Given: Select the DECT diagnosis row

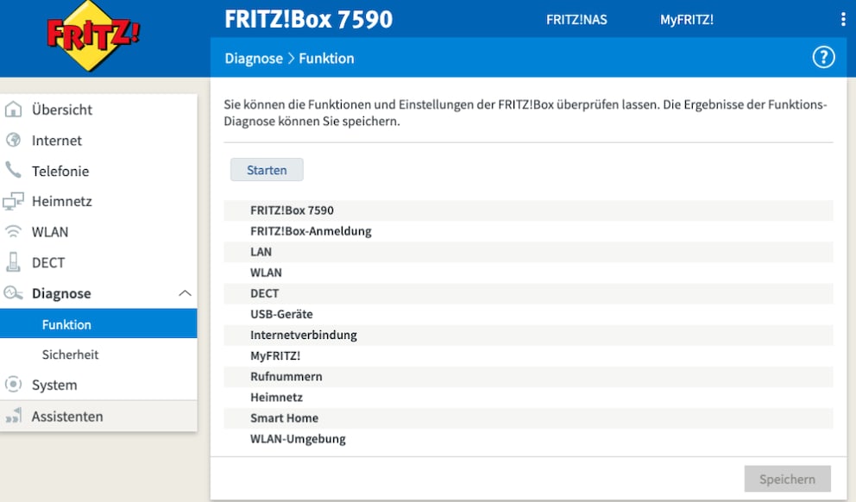Looking at the screenshot, I should (528, 293).
